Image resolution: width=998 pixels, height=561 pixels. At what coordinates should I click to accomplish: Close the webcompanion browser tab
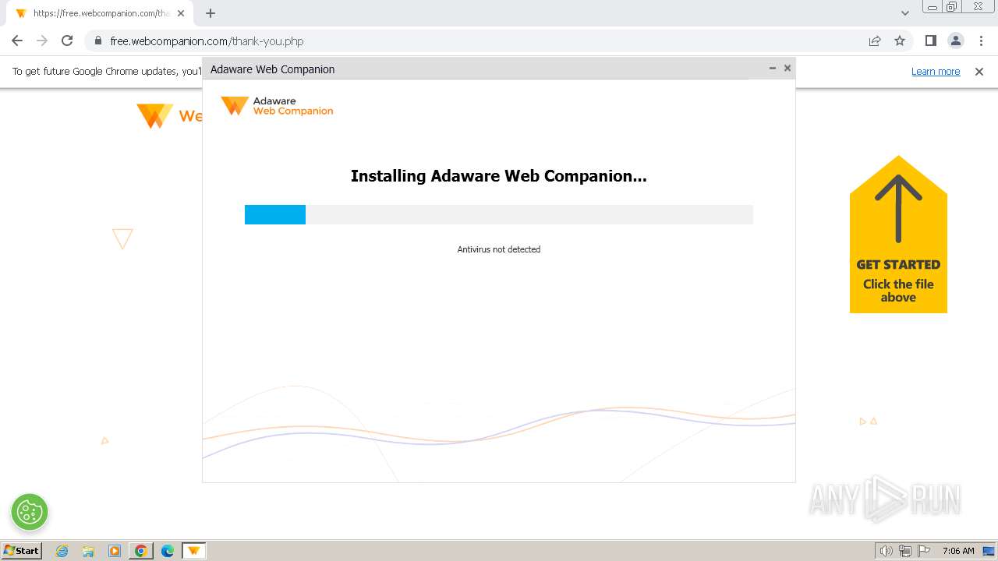coord(181,13)
